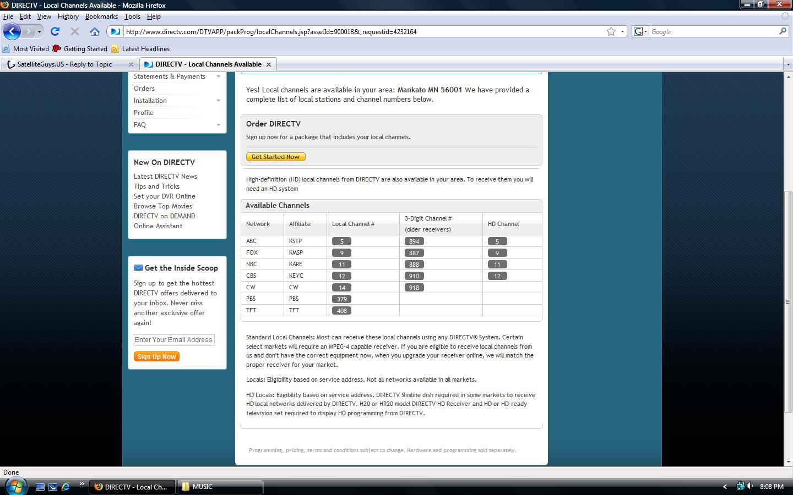The image size is (793, 495).
Task: Switch to the SatelliteGuys.US Reply to Topic tab
Action: click(x=64, y=64)
